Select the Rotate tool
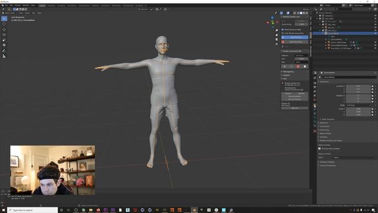 [4, 35]
